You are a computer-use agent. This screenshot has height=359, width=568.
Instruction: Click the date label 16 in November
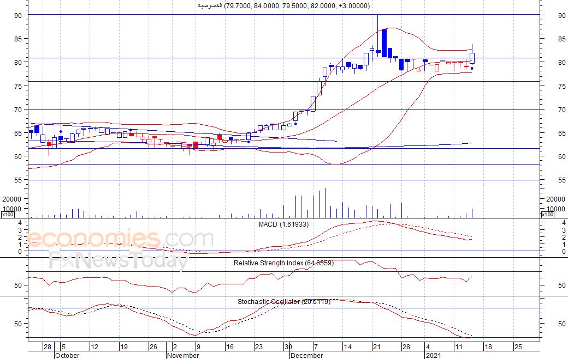point(230,346)
